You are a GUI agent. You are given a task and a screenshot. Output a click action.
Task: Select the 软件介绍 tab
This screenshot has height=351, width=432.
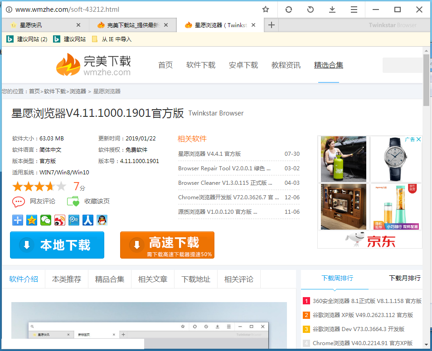tap(24, 279)
